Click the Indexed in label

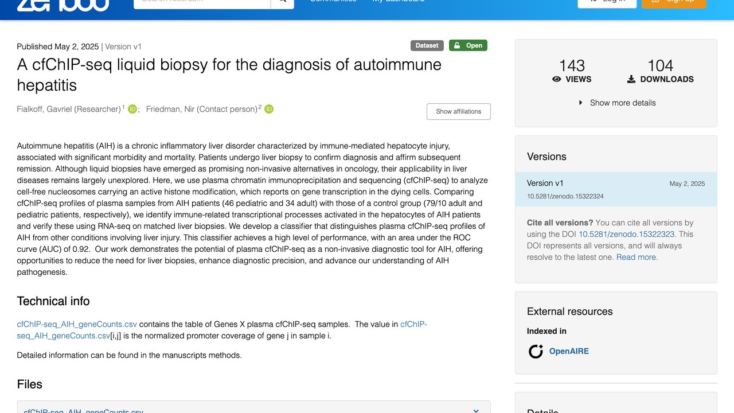(546, 331)
